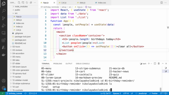Show errors and warnings count

33,93
